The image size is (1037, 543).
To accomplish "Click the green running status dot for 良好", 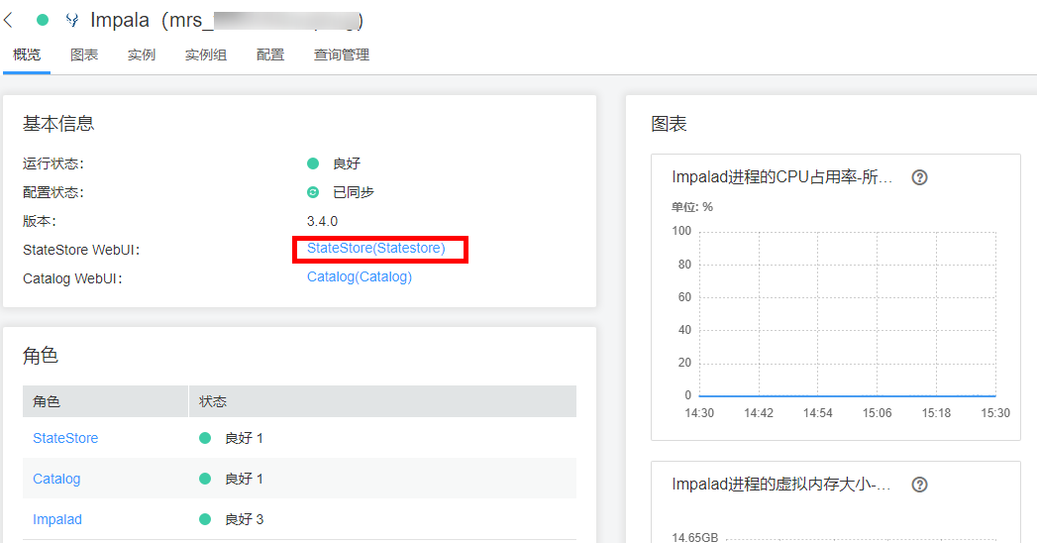I will [x=313, y=163].
